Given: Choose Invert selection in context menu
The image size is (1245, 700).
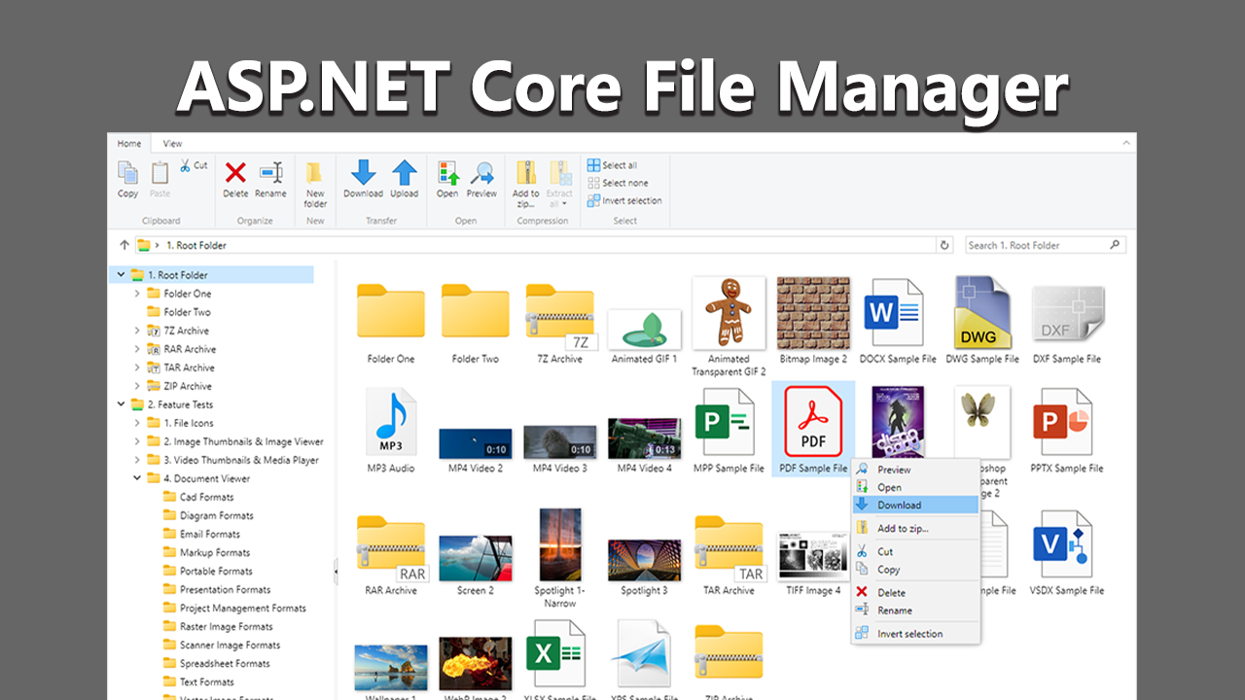Looking at the screenshot, I should tap(915, 634).
